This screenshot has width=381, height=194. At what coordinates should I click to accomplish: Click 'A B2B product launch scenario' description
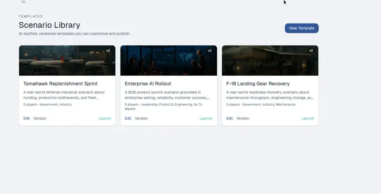click(x=167, y=95)
